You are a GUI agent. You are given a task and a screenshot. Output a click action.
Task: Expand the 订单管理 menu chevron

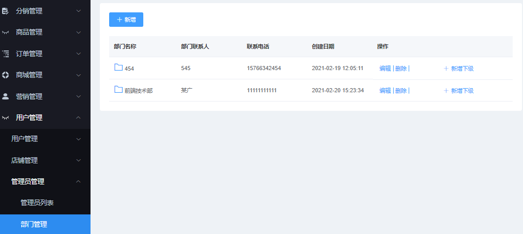tap(79, 54)
